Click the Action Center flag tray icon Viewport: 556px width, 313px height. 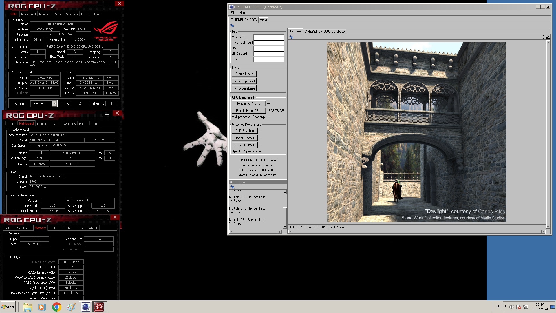[519, 307]
